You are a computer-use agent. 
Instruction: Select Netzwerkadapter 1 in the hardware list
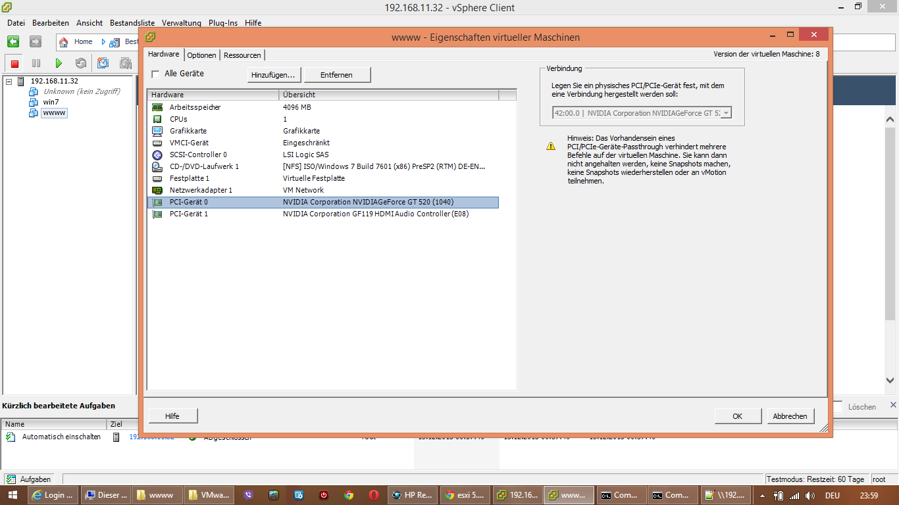[323, 190]
